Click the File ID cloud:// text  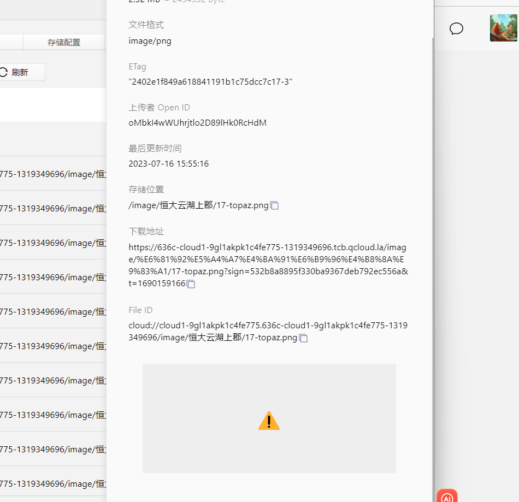(x=268, y=331)
